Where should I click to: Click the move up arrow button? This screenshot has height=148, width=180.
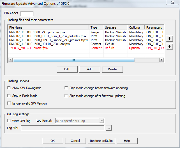(169, 38)
